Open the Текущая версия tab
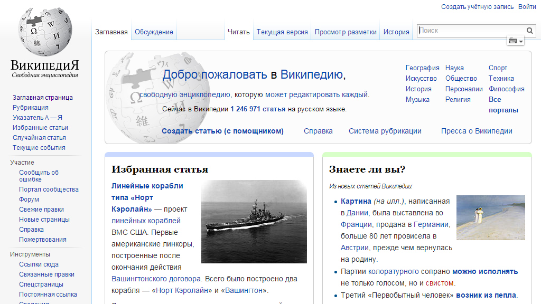Viewport: 541px width, 304px height. pos(282,32)
